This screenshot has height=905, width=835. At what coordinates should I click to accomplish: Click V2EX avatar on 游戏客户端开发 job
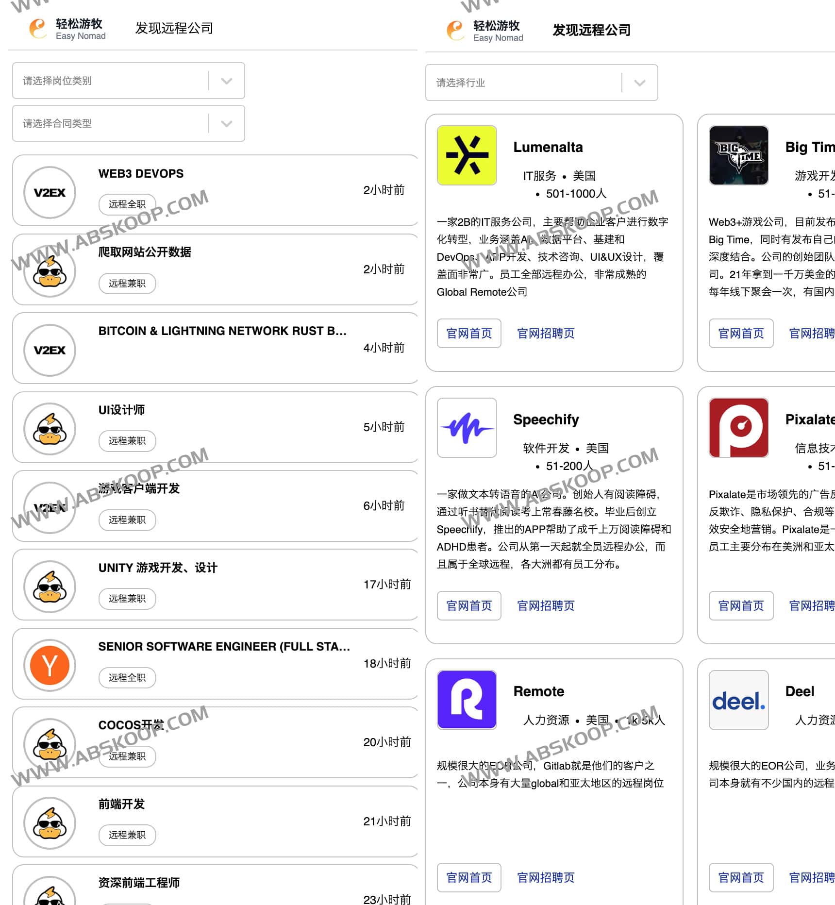50,508
